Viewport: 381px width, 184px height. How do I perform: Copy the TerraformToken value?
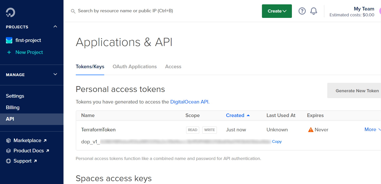click(x=277, y=142)
